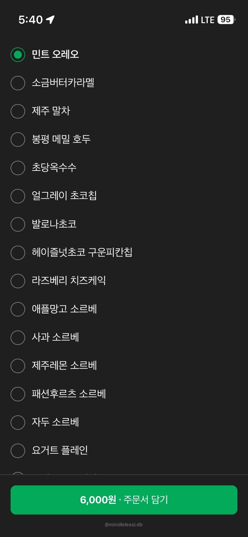Select 제주 말차 radio option
Viewport: 248px width, 537px height.
pyautogui.click(x=18, y=111)
